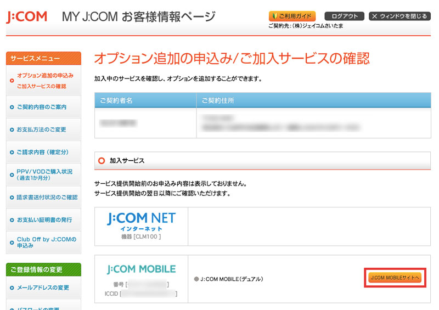The height and width of the screenshot is (310, 439).
Task: Click bullet icon beside ご契約内容のご案内
Action: click(12, 107)
